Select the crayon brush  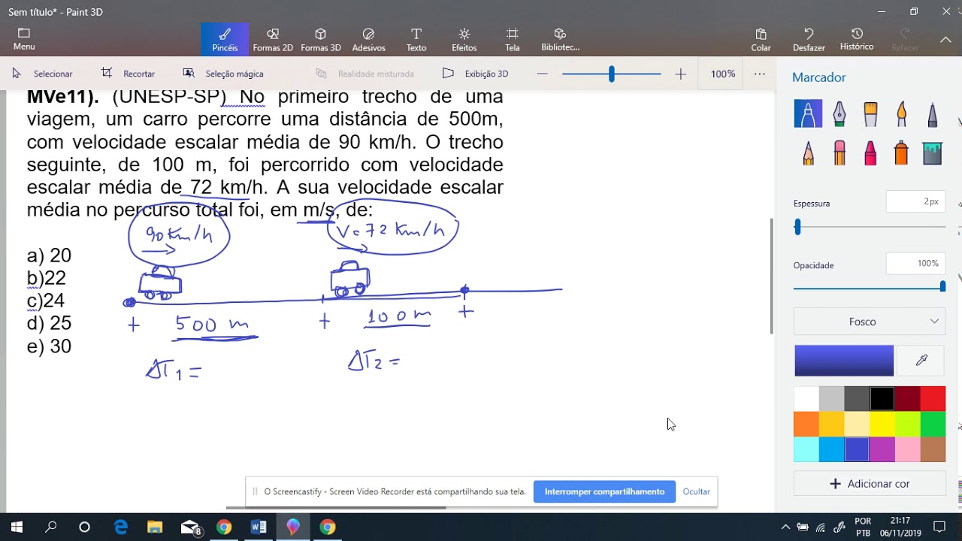tap(870, 153)
